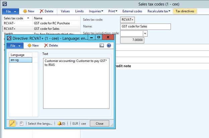The height and width of the screenshot is (138, 209).
Task: Click the Tax directives button
Action: click(x=185, y=11)
